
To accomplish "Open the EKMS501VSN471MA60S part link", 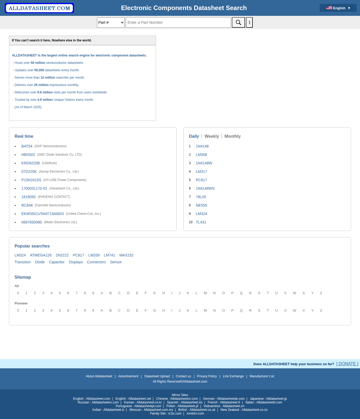I will pos(42,214).
